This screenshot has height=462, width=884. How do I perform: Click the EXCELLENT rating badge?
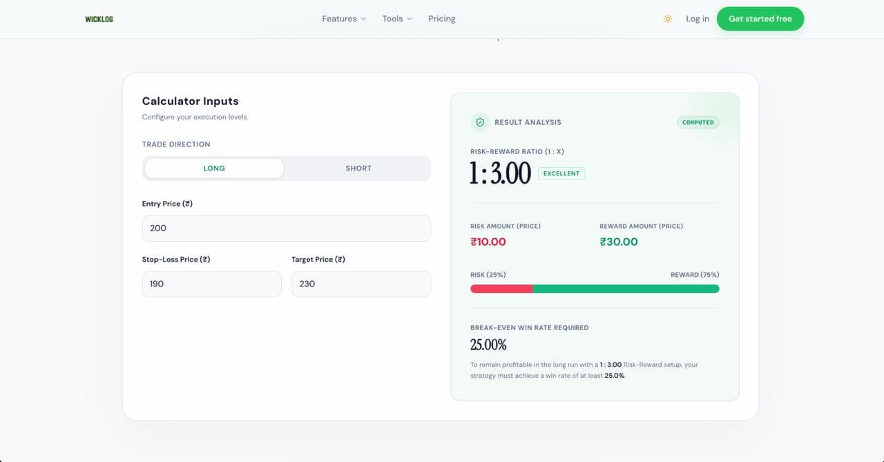coord(561,173)
